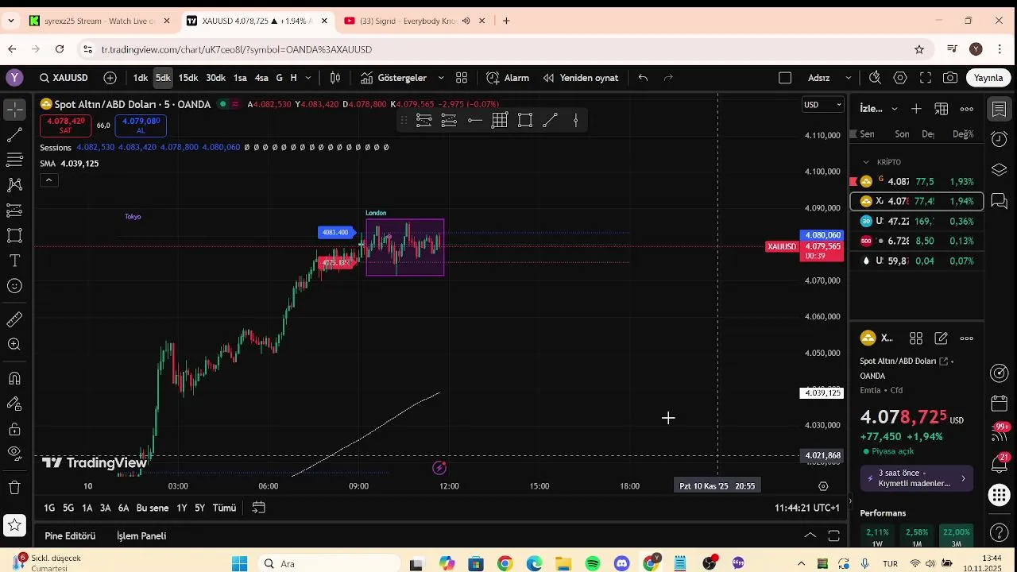Switch to 1sa timeframe
Image resolution: width=1017 pixels, height=572 pixels.
point(240,78)
